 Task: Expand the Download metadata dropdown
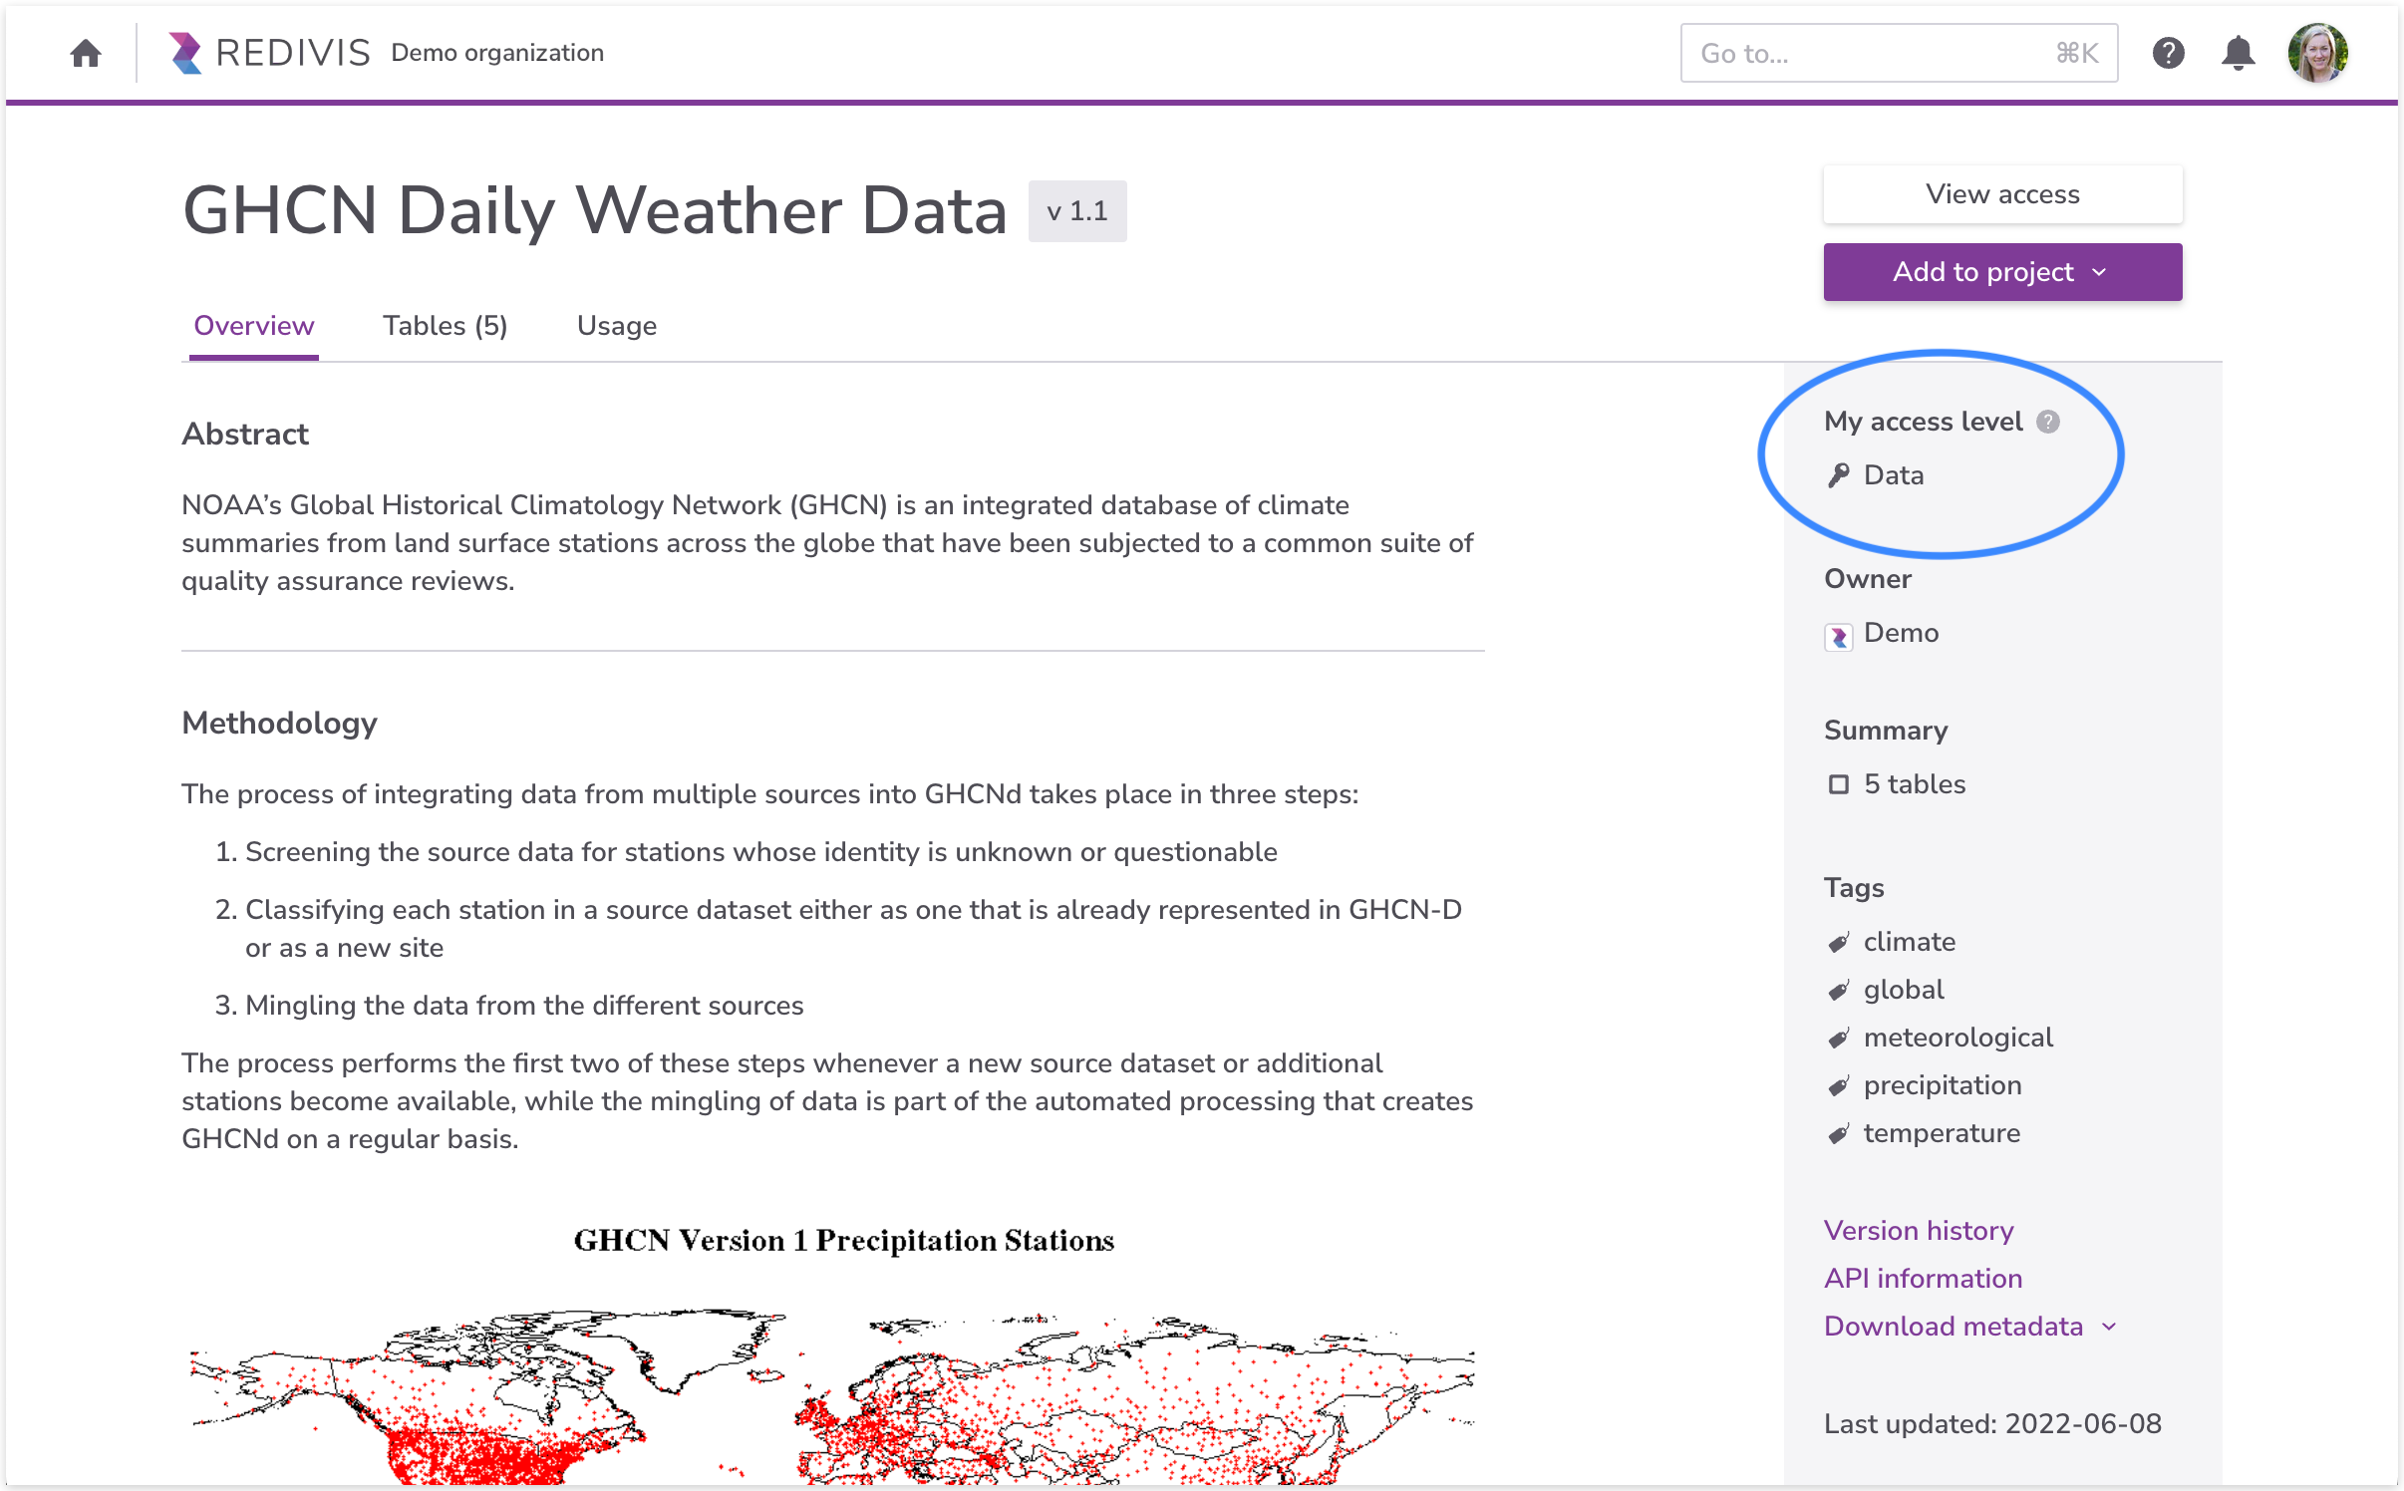point(1969,1327)
